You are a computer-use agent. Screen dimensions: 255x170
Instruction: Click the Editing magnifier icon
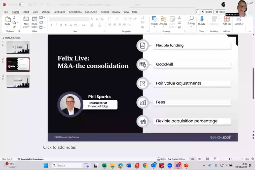[191, 18]
